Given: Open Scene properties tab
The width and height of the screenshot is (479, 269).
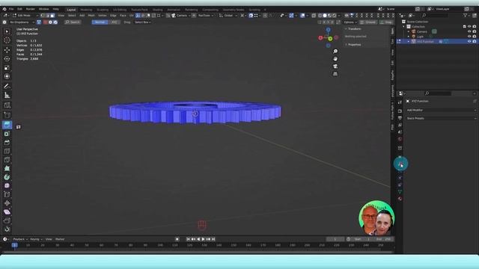Looking at the screenshot, I should (400, 132).
